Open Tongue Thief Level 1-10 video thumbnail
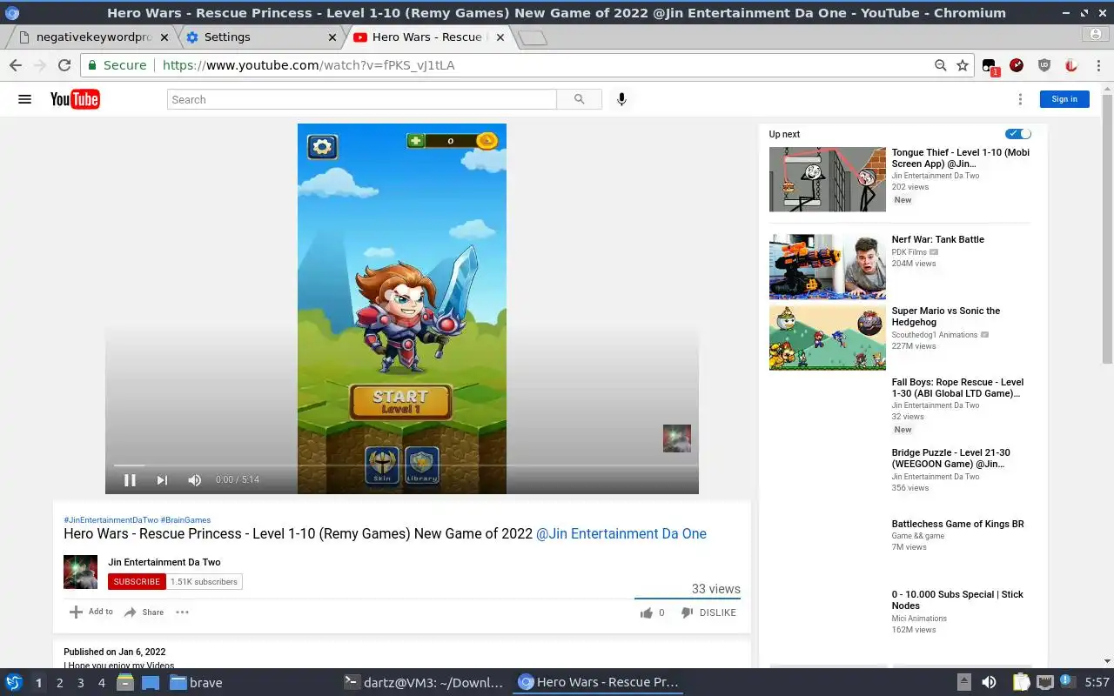 tap(828, 179)
